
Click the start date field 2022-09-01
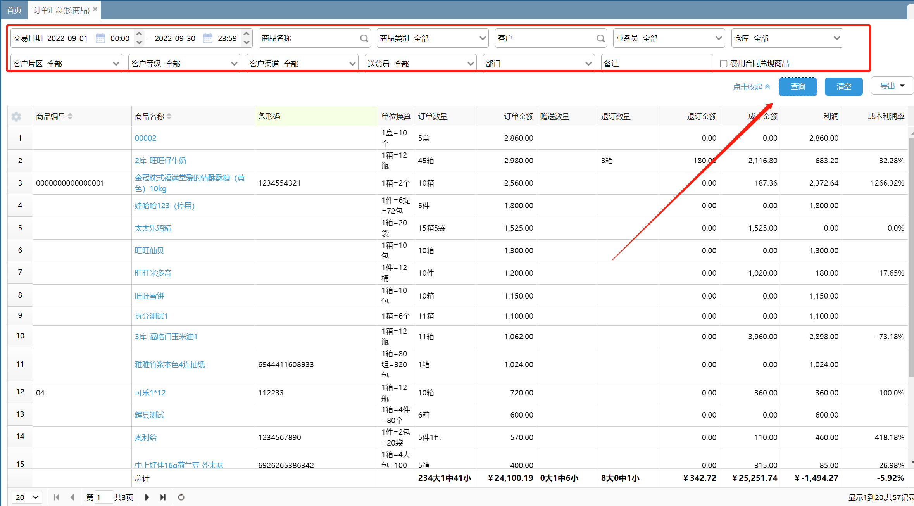pos(68,38)
